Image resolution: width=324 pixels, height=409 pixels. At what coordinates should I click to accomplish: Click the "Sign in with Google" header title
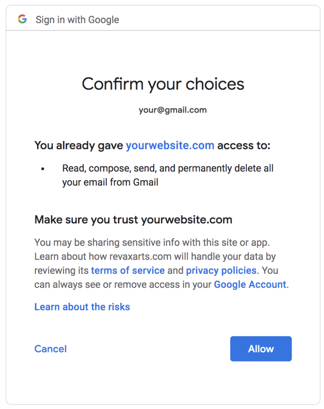pyautogui.click(x=77, y=20)
